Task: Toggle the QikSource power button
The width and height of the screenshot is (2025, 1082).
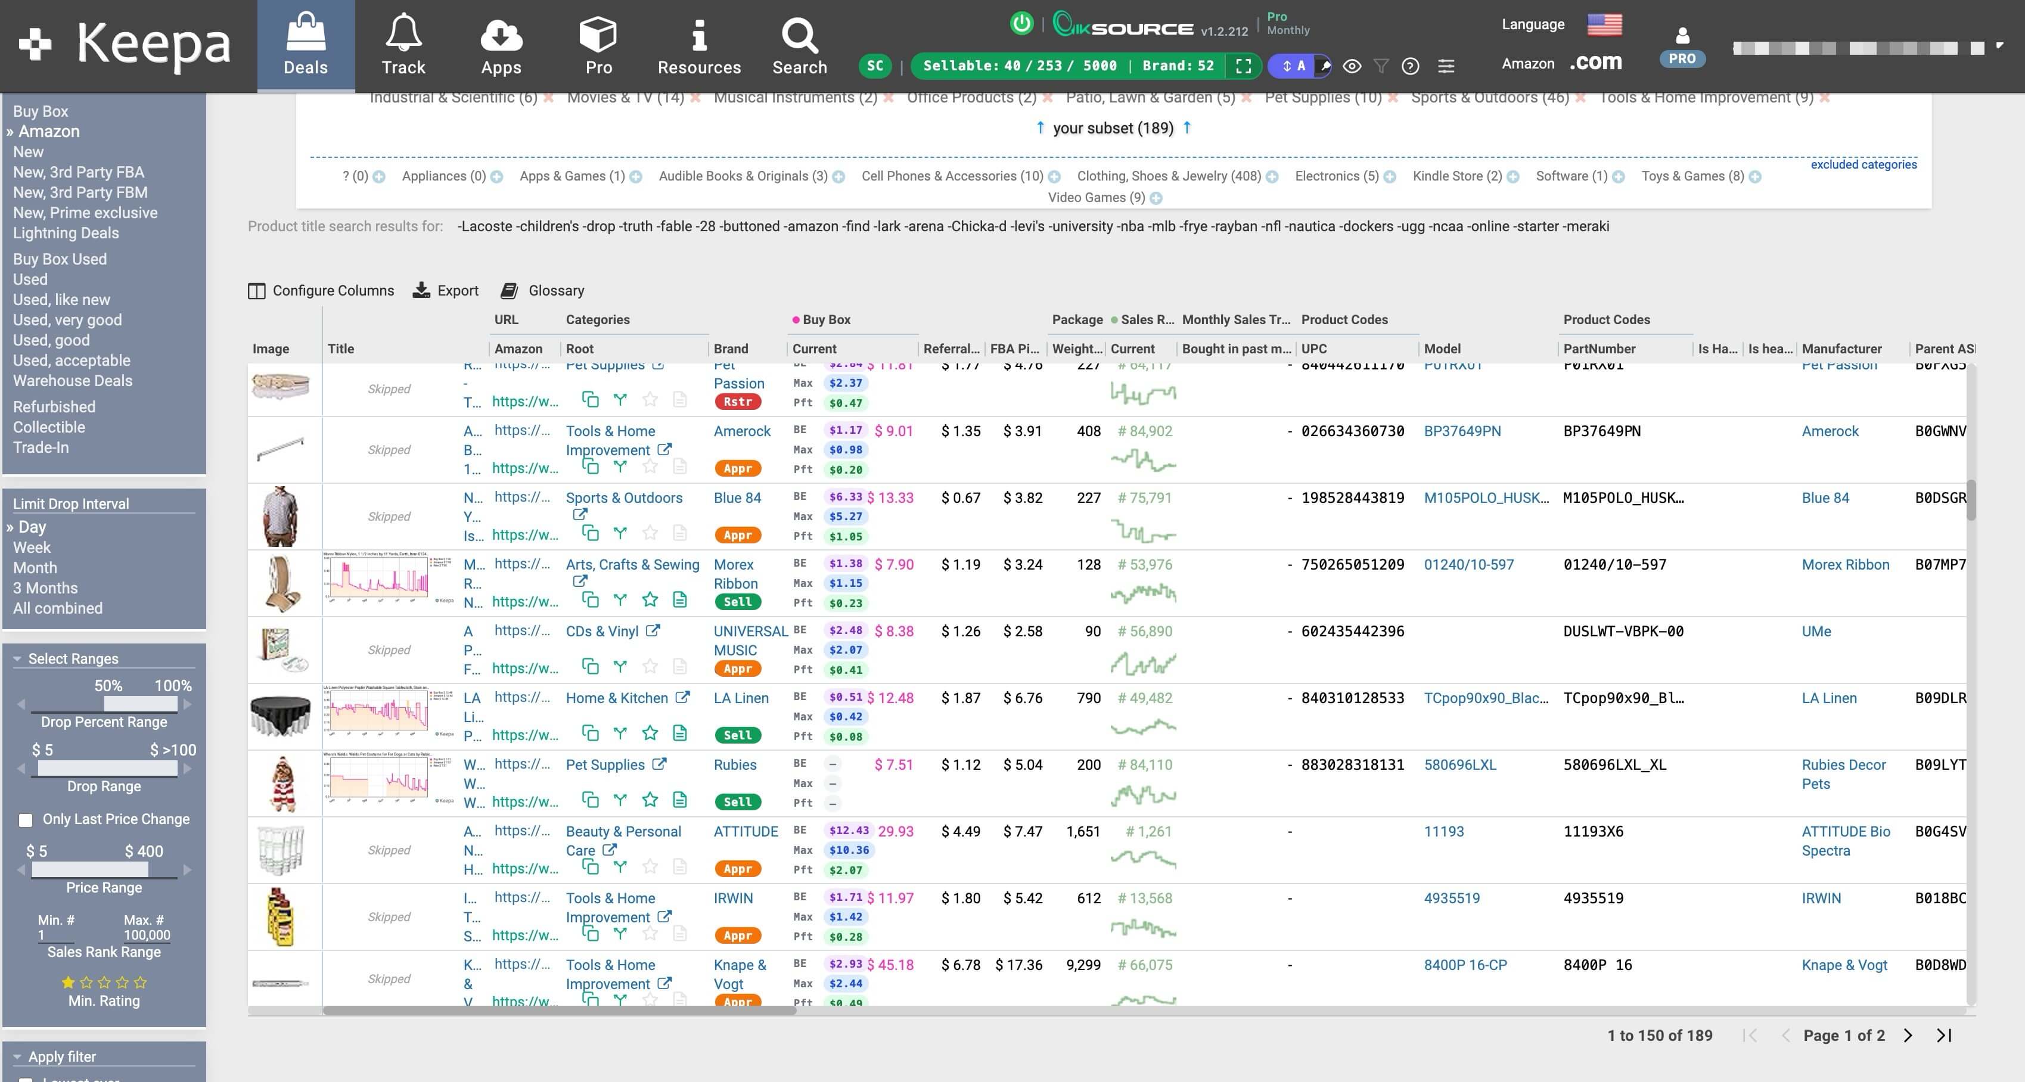Action: click(1021, 24)
